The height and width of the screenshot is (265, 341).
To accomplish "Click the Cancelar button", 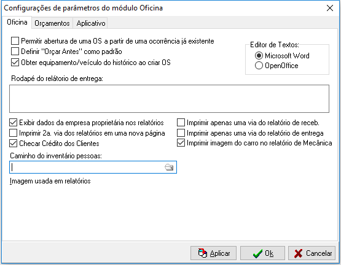I will [x=312, y=253].
